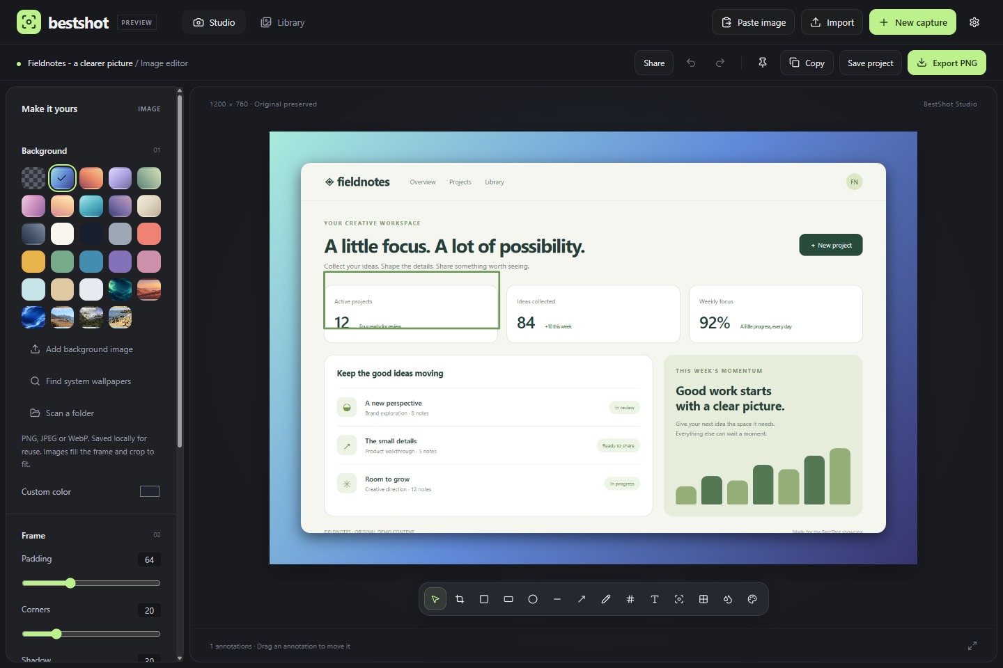This screenshot has height=668, width=1003.
Task: Activate the focus spotlight tool
Action: point(679,599)
